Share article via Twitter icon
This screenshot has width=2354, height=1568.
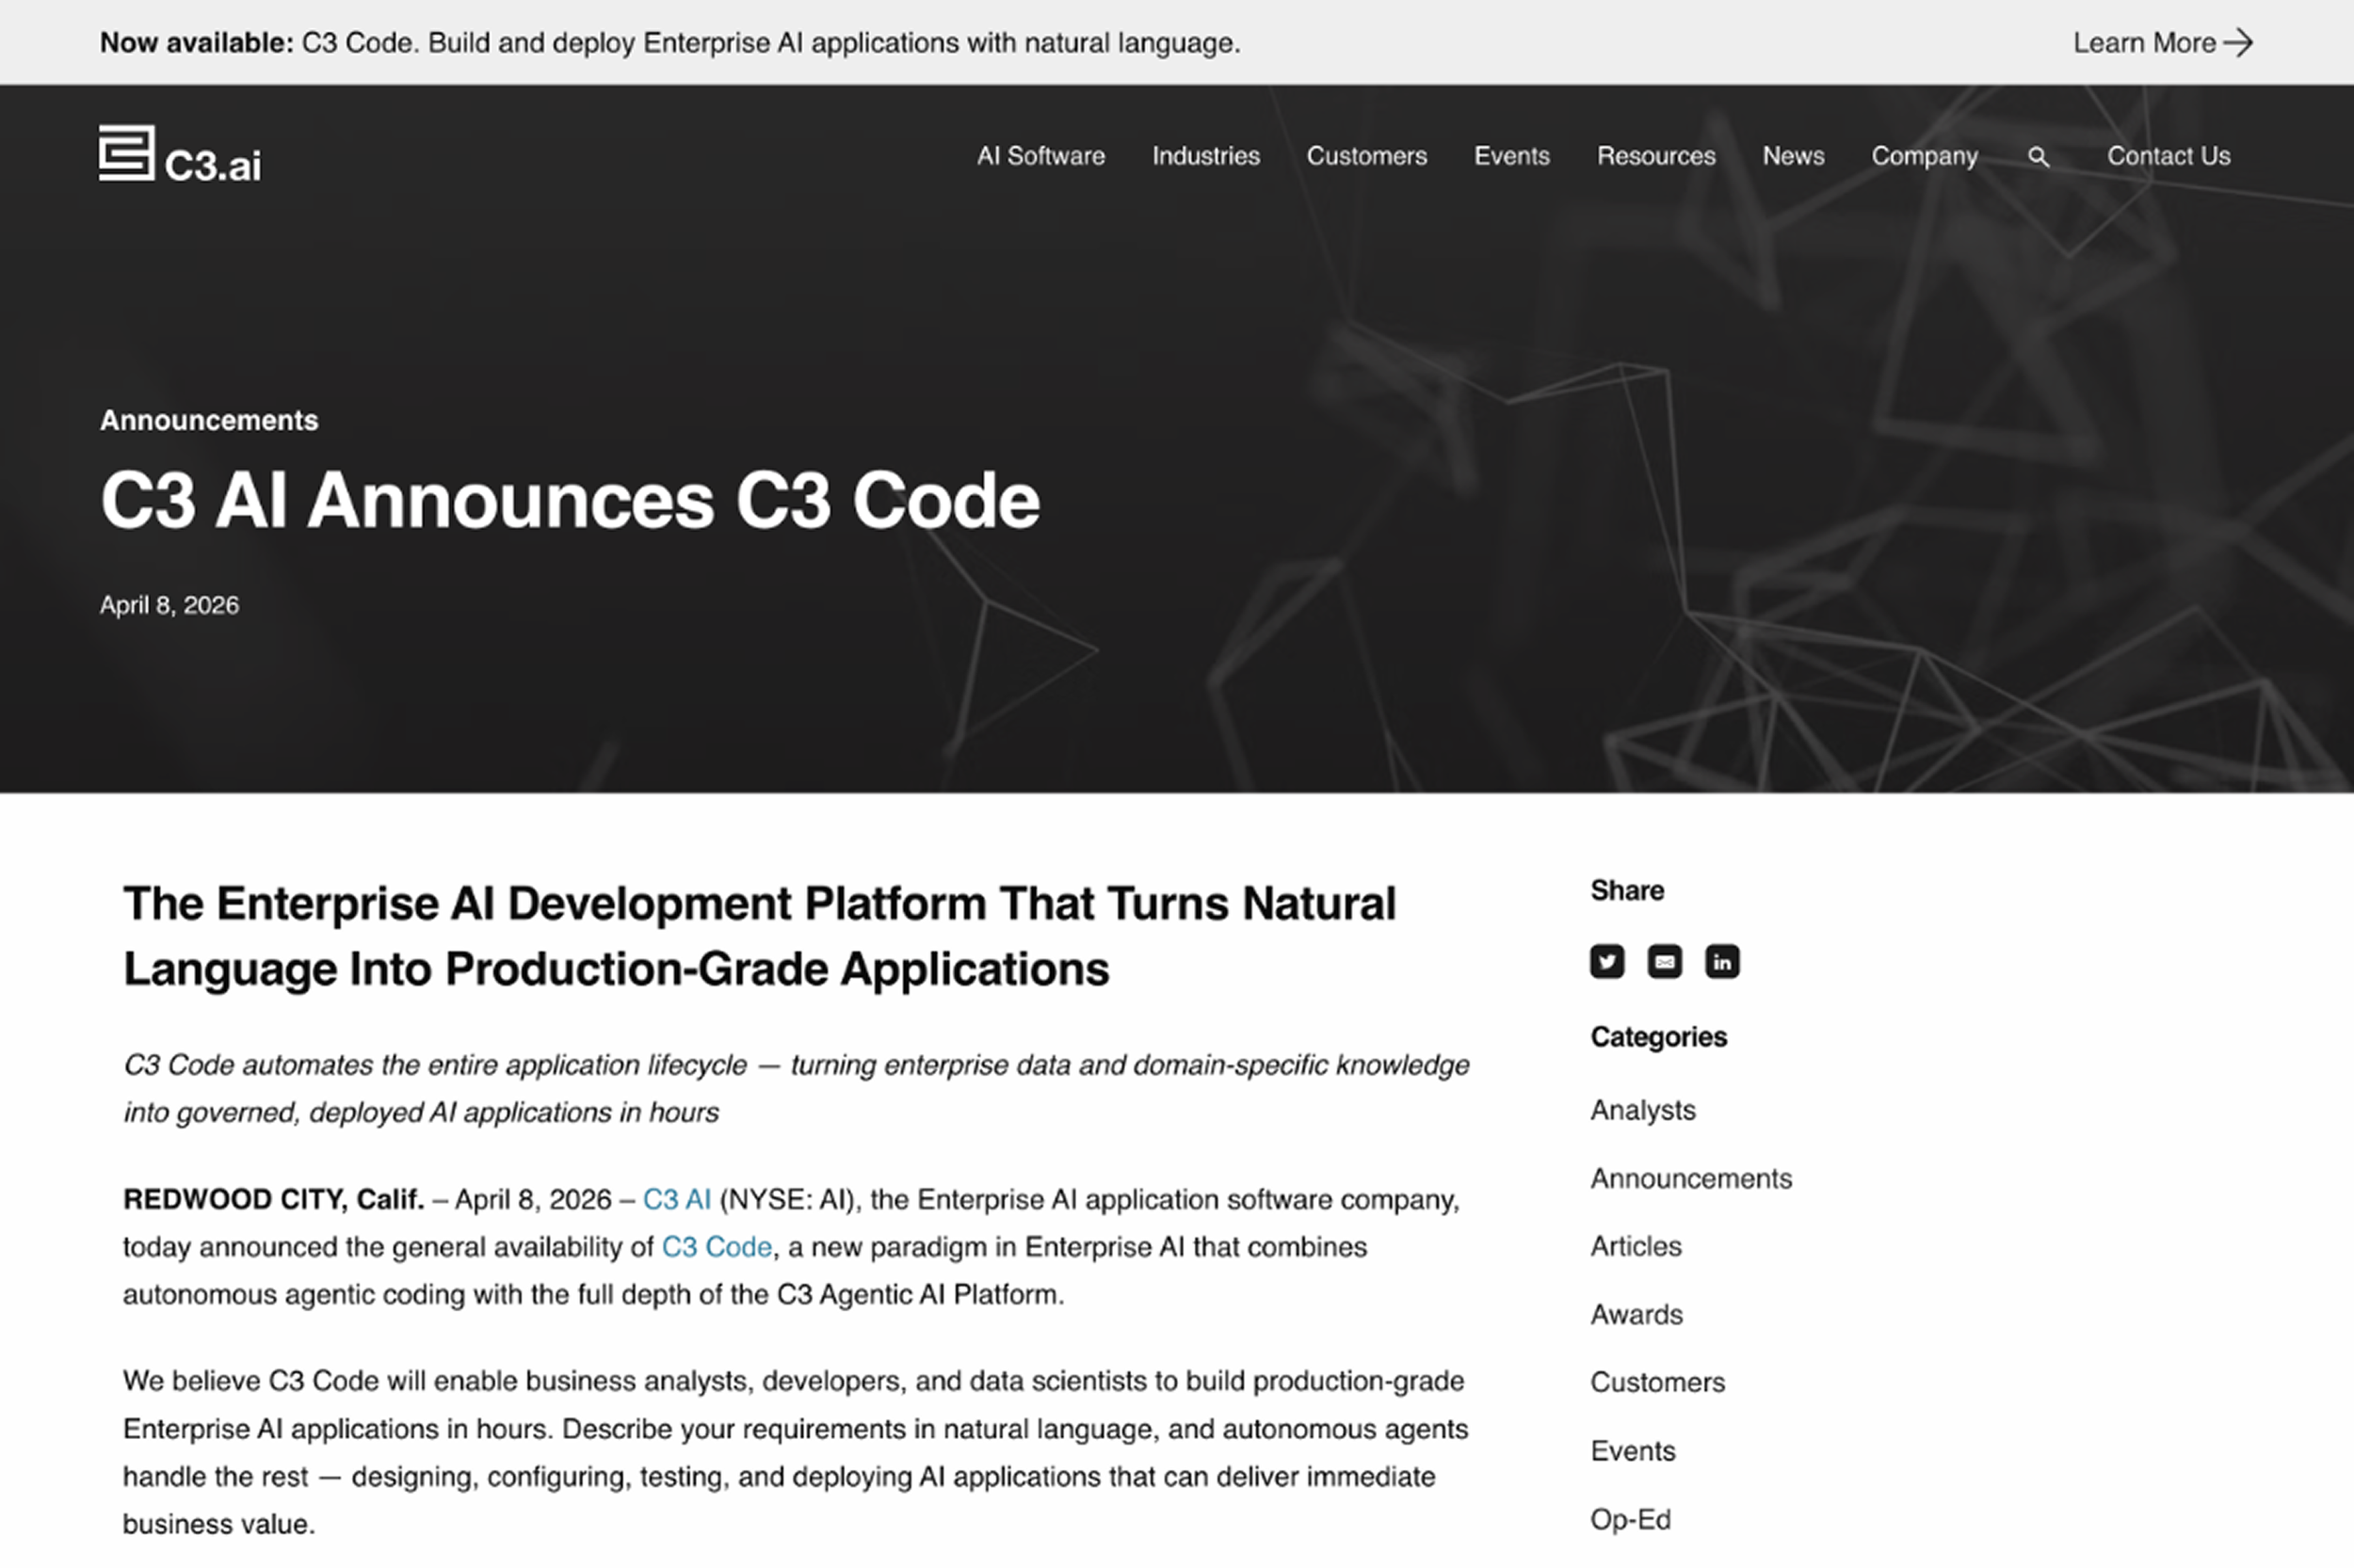pyautogui.click(x=1606, y=962)
